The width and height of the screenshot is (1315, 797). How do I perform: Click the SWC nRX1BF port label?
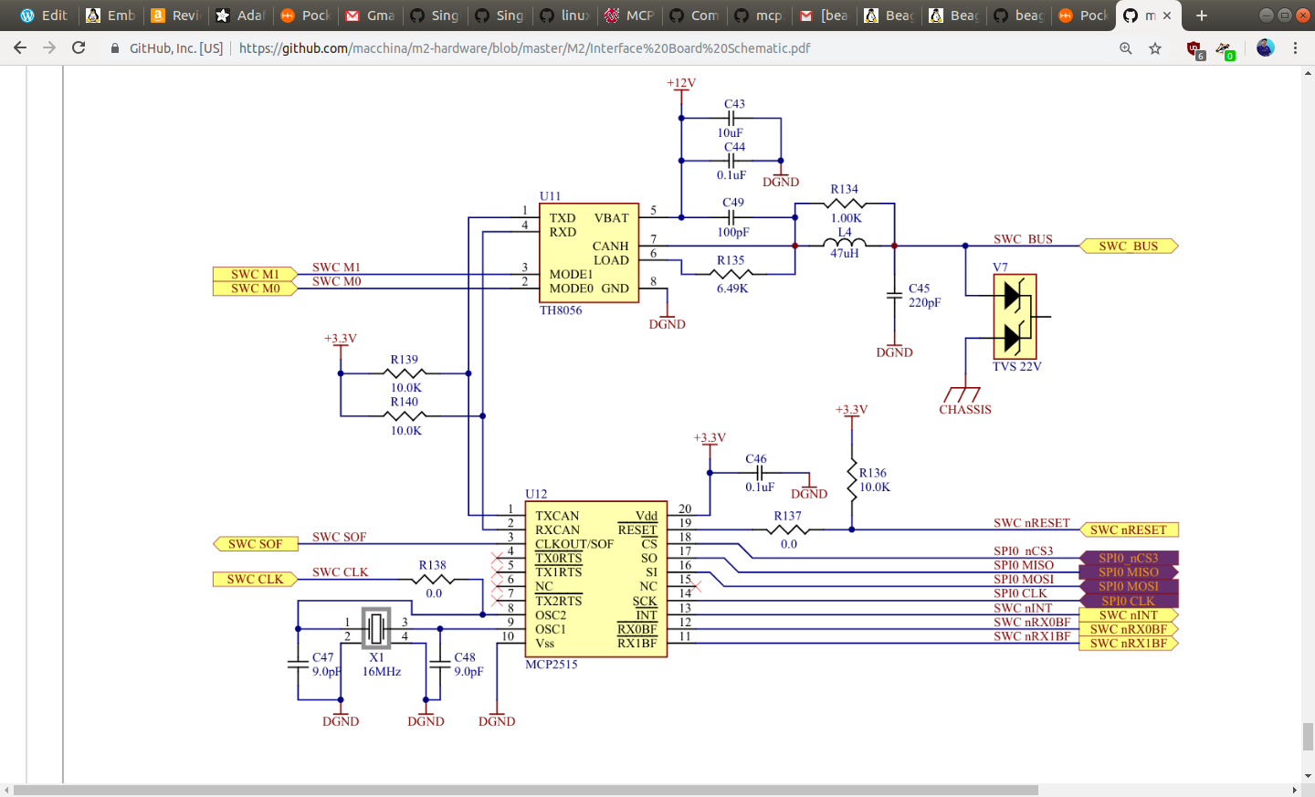click(1129, 643)
